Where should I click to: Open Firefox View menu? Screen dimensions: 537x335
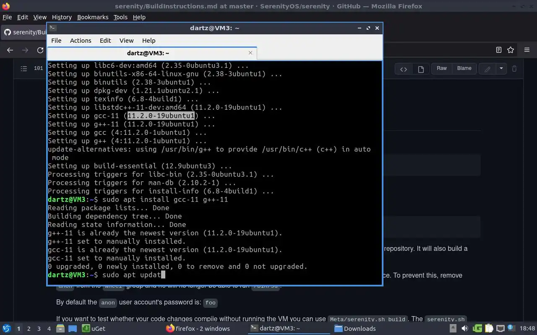point(40,17)
